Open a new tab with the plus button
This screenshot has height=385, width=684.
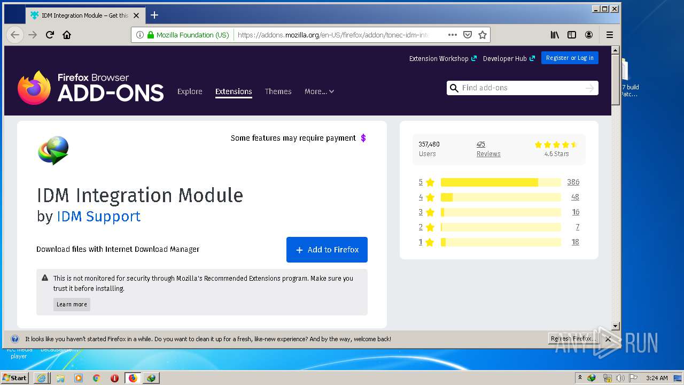(154, 15)
